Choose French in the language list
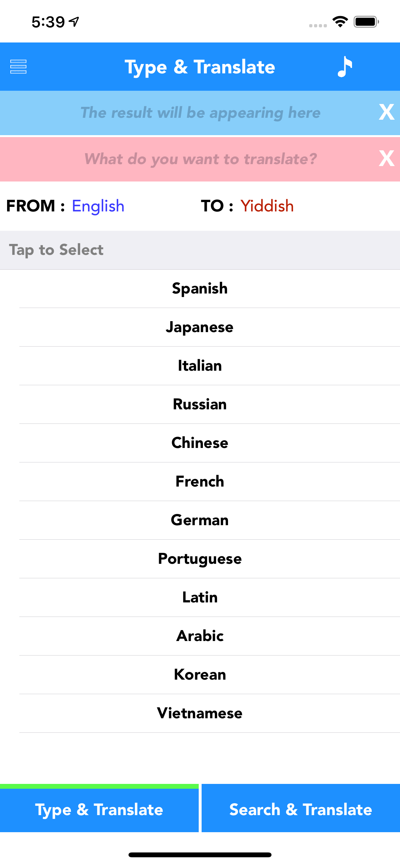Screen dimensions: 400x865 pyautogui.click(x=200, y=481)
